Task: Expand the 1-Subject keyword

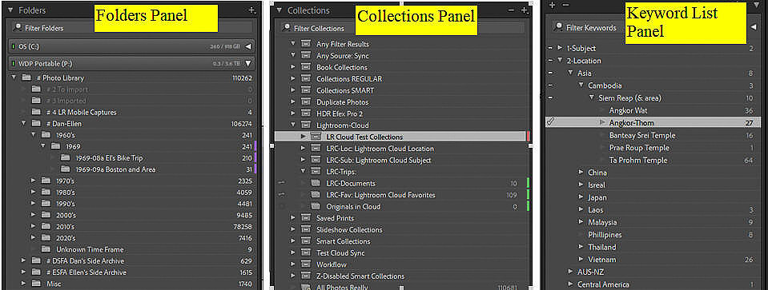Action: pos(561,48)
